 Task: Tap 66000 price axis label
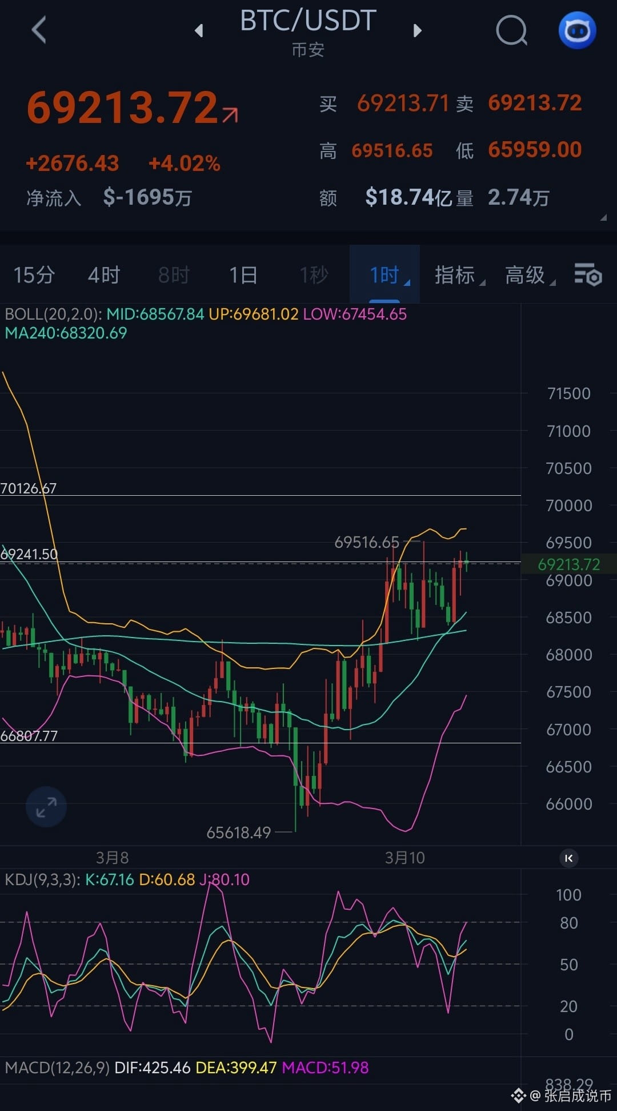(x=568, y=804)
